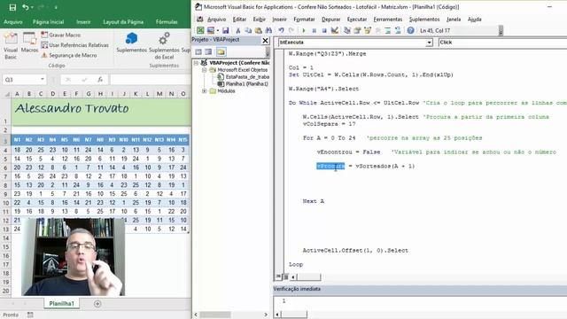Open the VBA Formatar menu
This screenshot has height=319, width=567.
(304, 19)
